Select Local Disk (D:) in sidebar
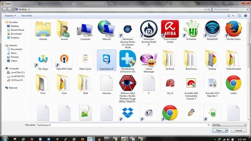The image size is (251, 141). click(x=18, y=76)
